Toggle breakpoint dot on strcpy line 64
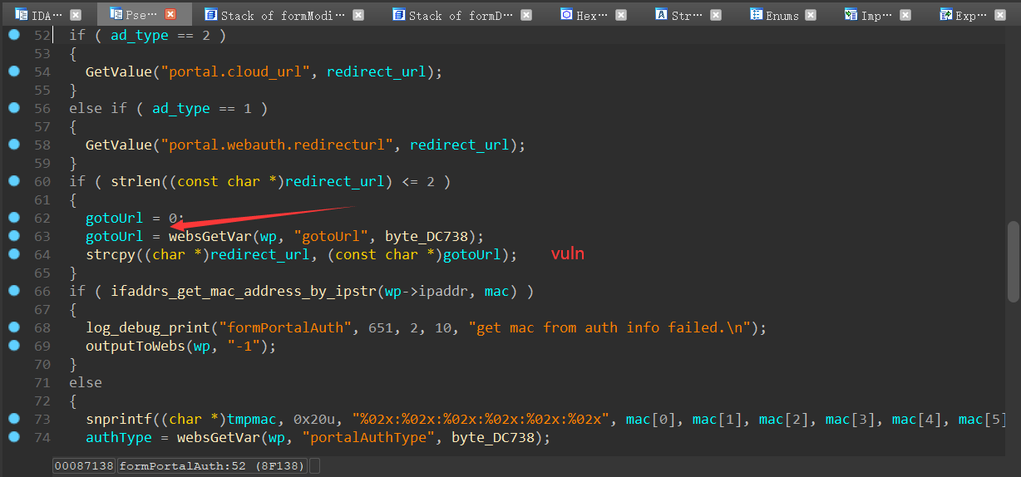 [x=14, y=253]
